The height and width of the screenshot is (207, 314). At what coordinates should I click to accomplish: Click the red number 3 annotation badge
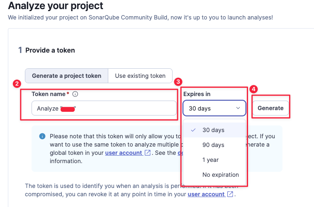click(178, 82)
